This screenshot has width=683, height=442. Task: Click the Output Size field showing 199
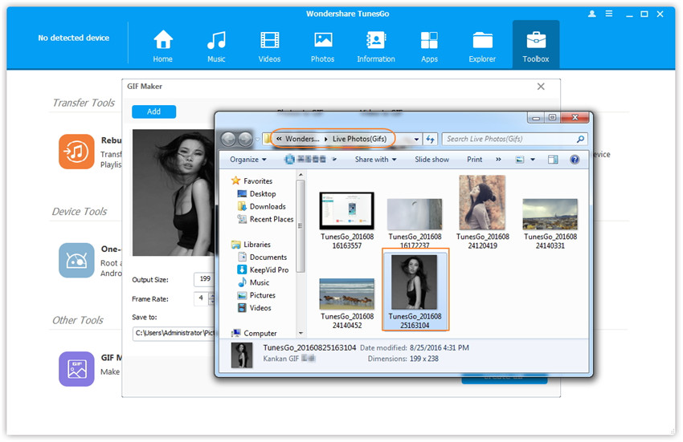click(x=204, y=279)
